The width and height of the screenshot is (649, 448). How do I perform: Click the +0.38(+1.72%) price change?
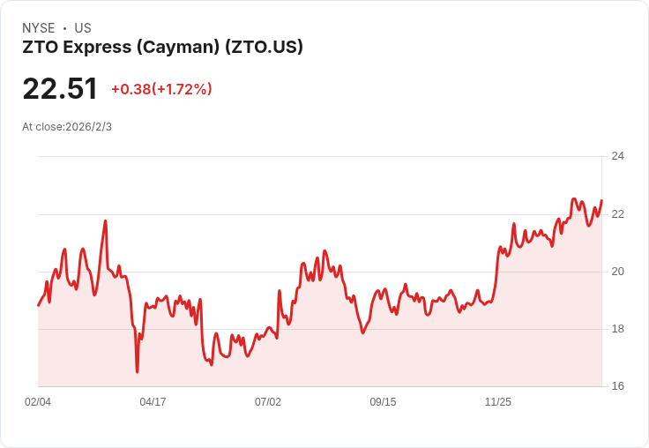(x=162, y=89)
